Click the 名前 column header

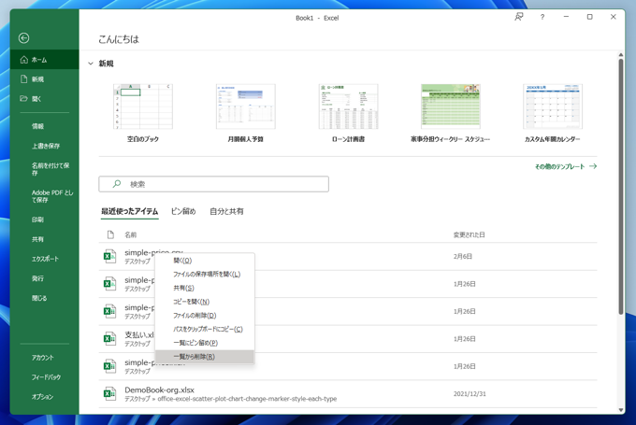tap(130, 234)
